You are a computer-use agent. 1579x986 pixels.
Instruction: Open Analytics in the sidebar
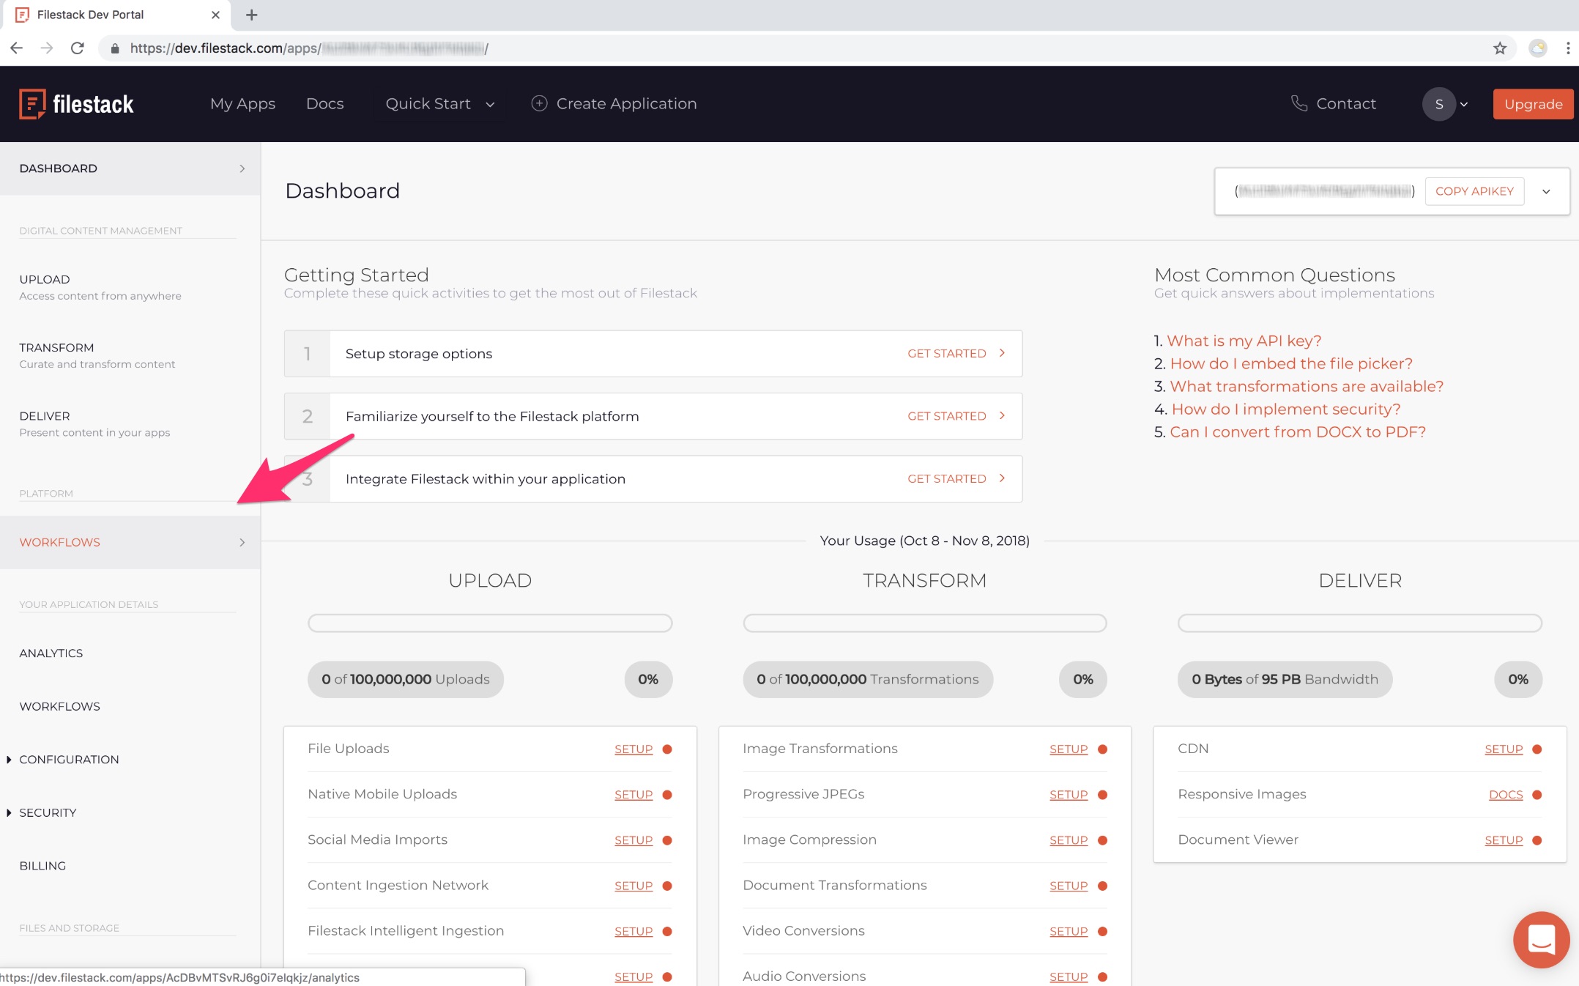tap(51, 653)
